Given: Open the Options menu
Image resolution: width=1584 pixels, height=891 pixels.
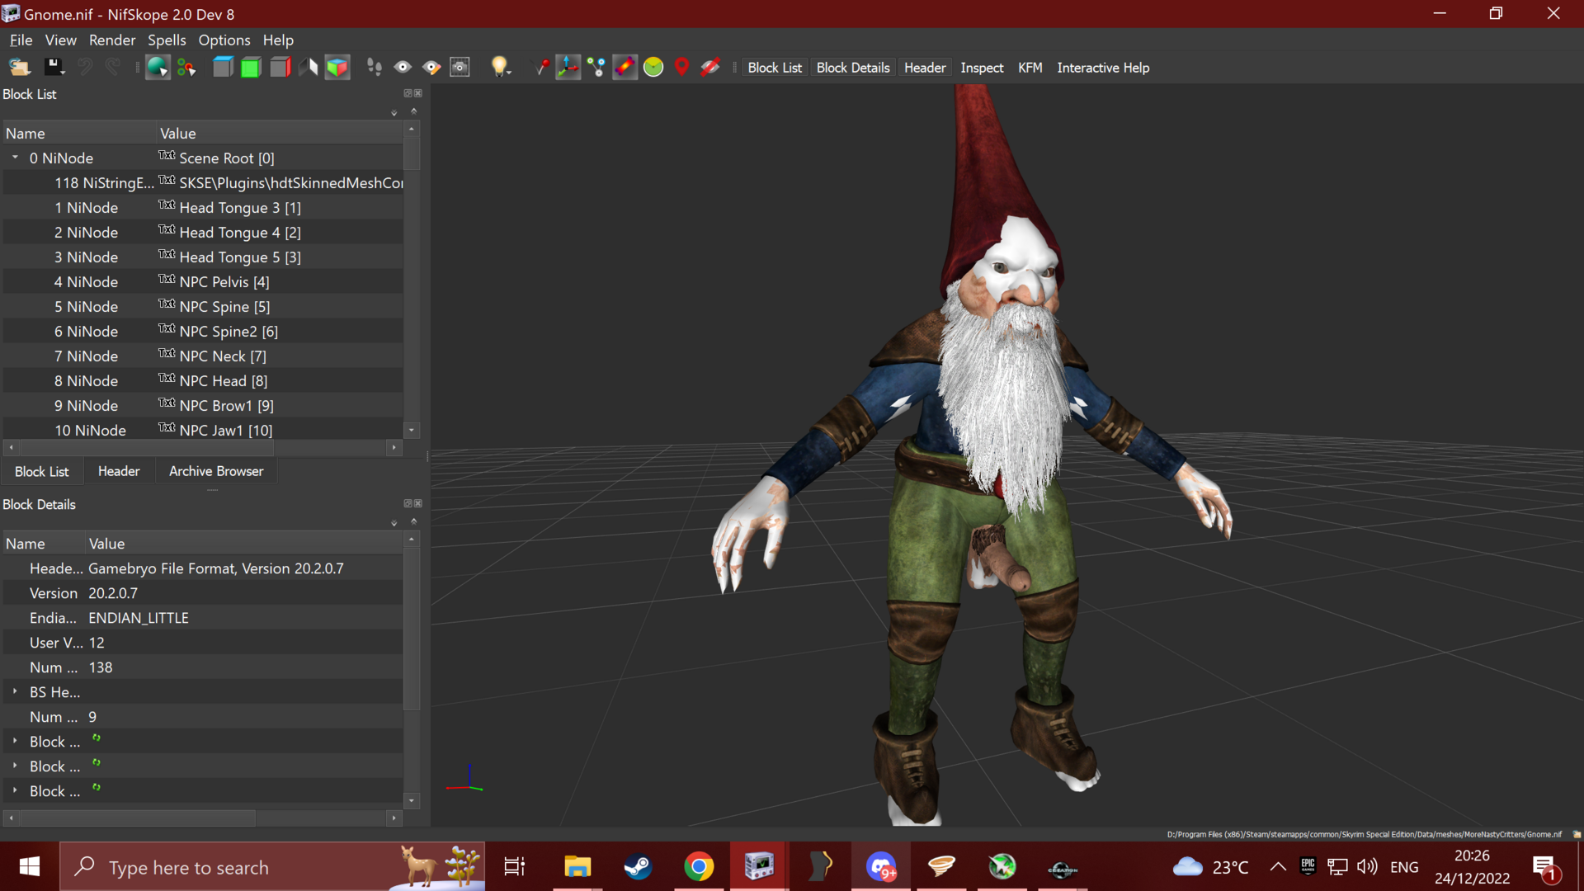Looking at the screenshot, I should tap(224, 40).
